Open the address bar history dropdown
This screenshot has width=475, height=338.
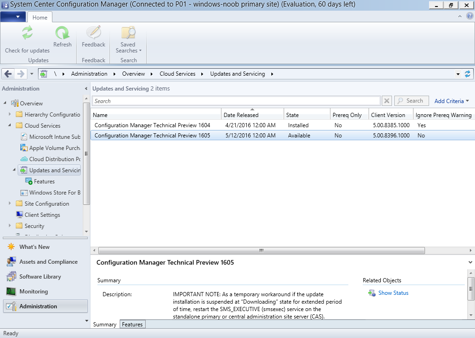point(458,74)
